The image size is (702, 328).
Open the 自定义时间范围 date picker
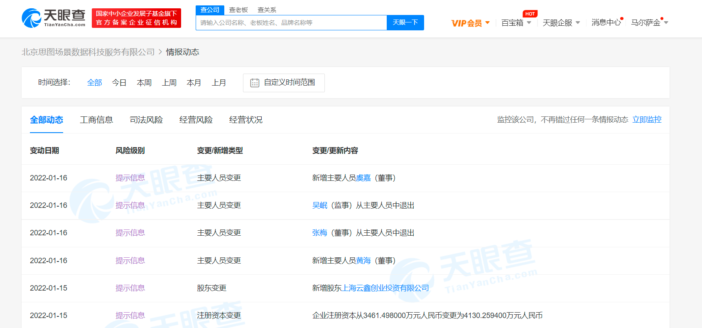(284, 83)
